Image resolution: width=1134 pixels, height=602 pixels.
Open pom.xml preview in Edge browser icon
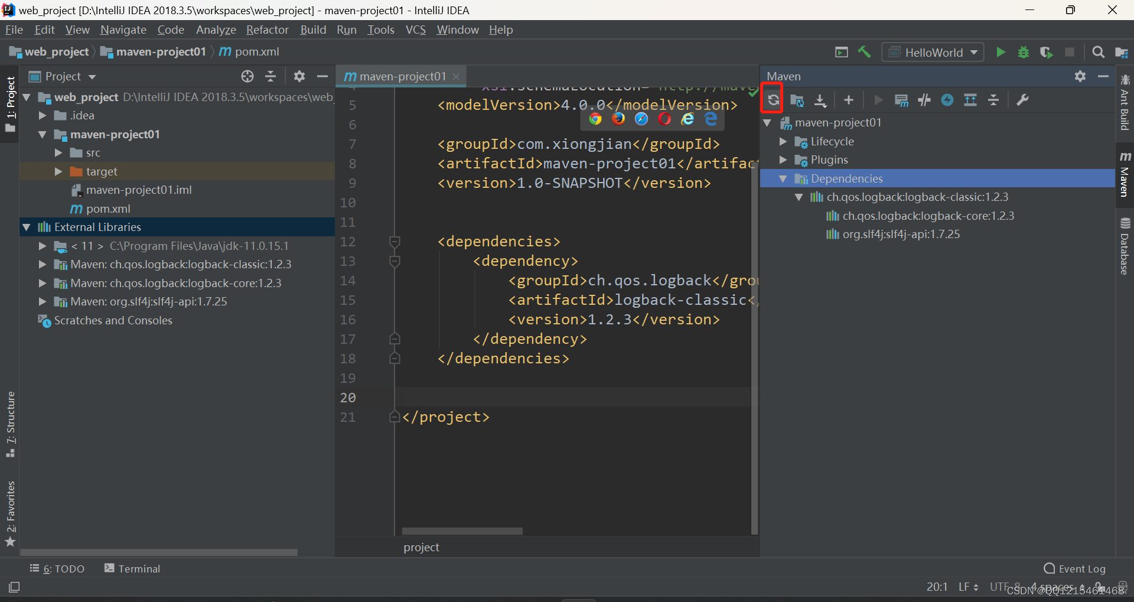711,119
